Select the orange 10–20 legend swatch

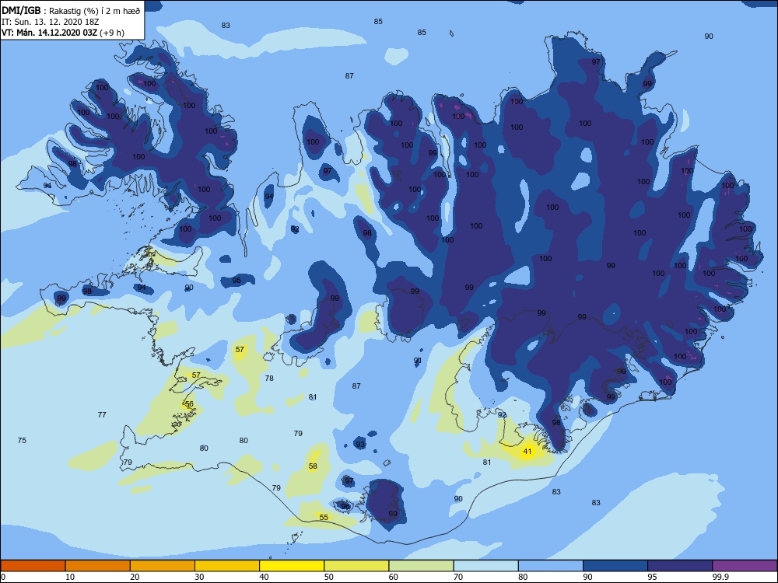[98, 566]
